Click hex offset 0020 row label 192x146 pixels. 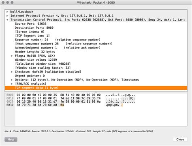click(x=10, y=102)
